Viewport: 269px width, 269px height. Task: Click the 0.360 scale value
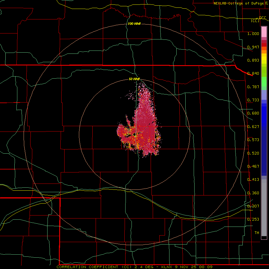click(253, 193)
